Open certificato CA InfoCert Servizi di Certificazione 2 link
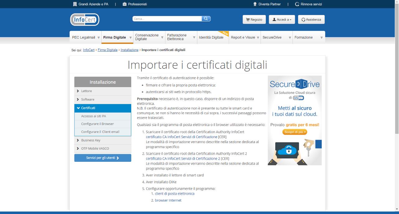Viewport: 399px width, 214px height. point(183,159)
